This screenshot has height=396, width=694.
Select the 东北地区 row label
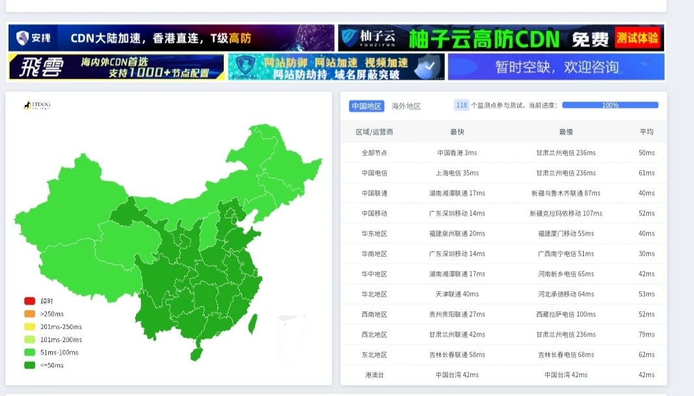(x=374, y=354)
